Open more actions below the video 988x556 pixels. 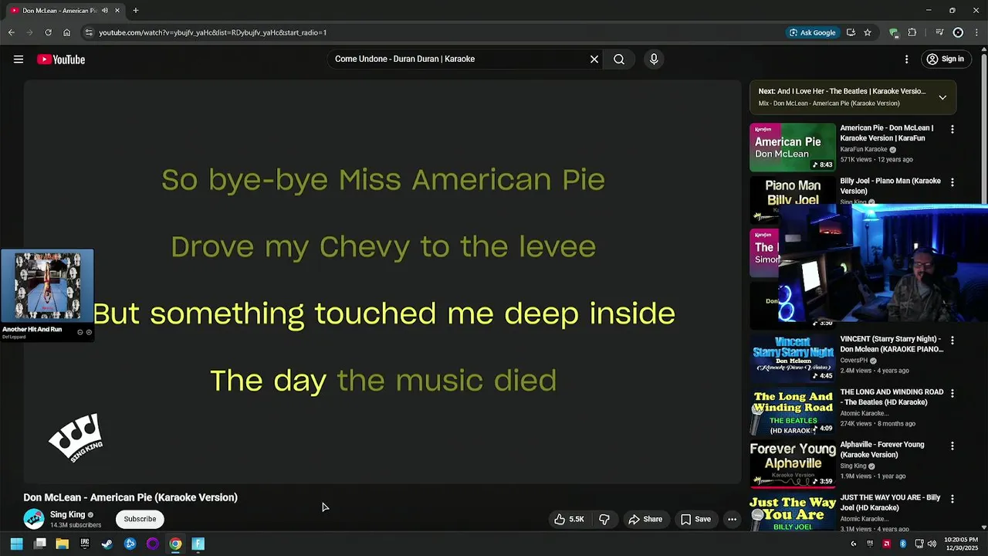tap(733, 520)
